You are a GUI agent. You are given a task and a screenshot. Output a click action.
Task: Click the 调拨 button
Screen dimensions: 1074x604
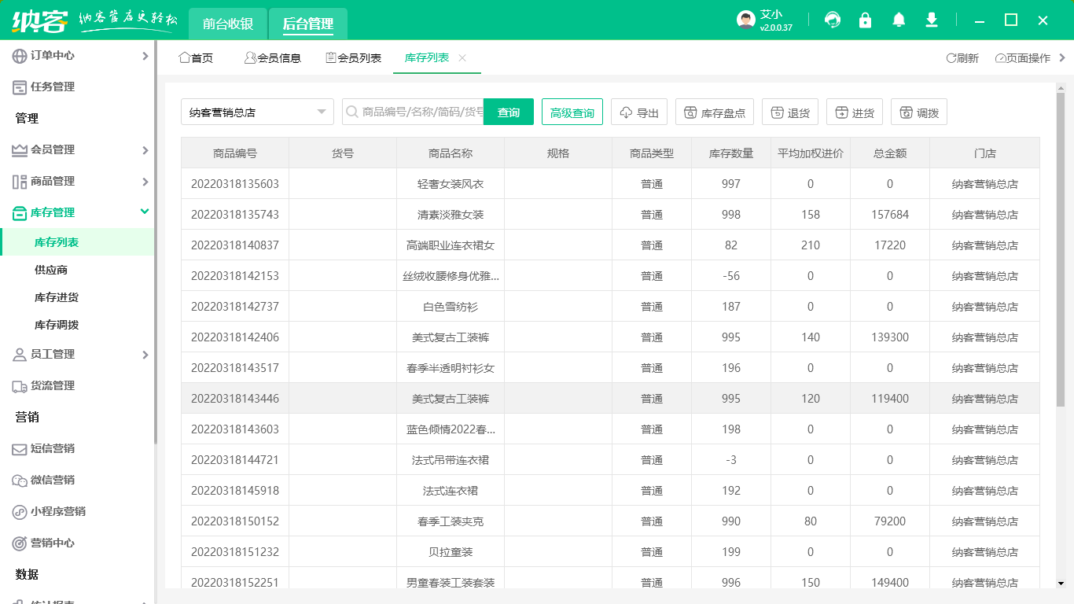click(x=919, y=112)
